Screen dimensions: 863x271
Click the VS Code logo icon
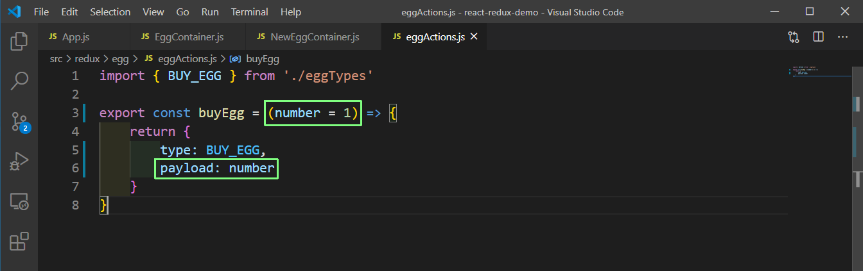pos(14,12)
